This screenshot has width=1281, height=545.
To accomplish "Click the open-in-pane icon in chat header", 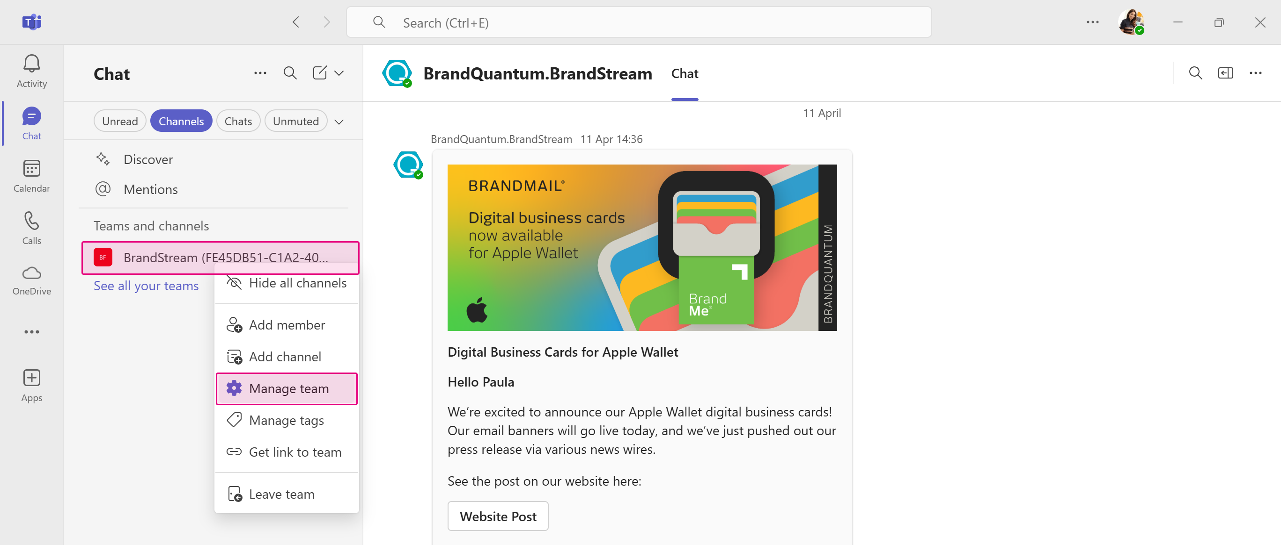I will tap(1225, 73).
